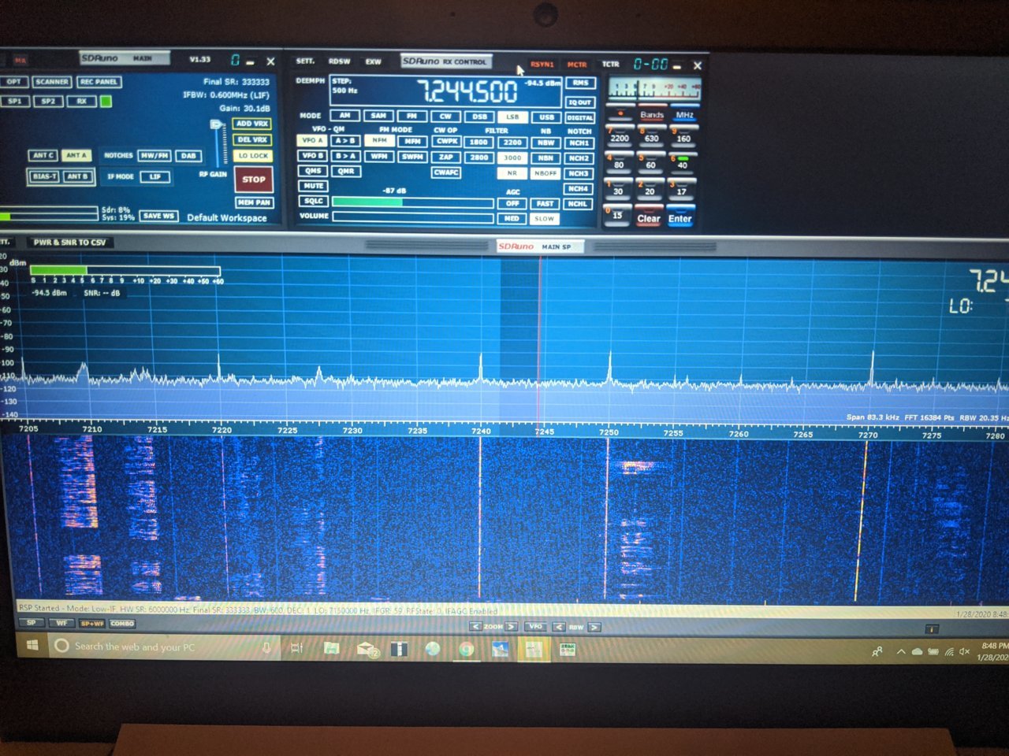Open RDSW window tab
The width and height of the screenshot is (1009, 756).
340,61
